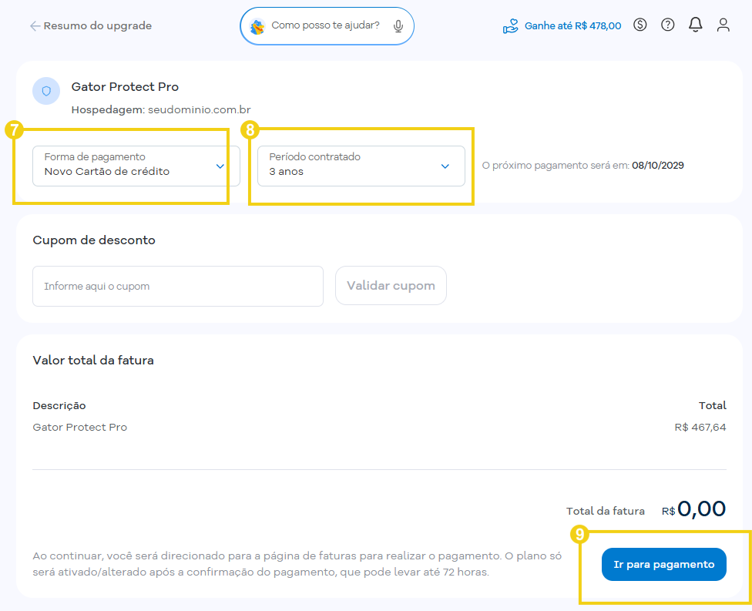Screen dimensions: 752x611
Task: Select the 08/10/2029 next payment date
Action: point(658,166)
